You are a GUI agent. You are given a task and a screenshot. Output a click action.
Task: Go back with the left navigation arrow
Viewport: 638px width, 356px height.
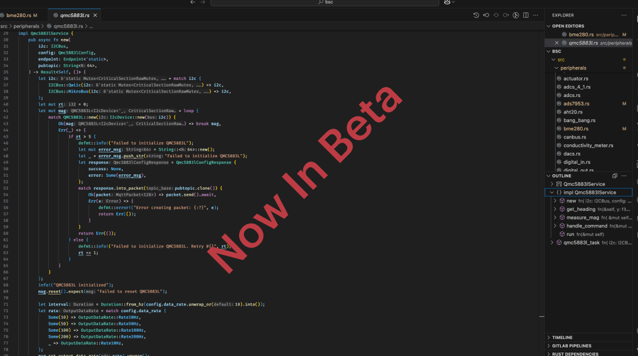pyautogui.click(x=193, y=2)
